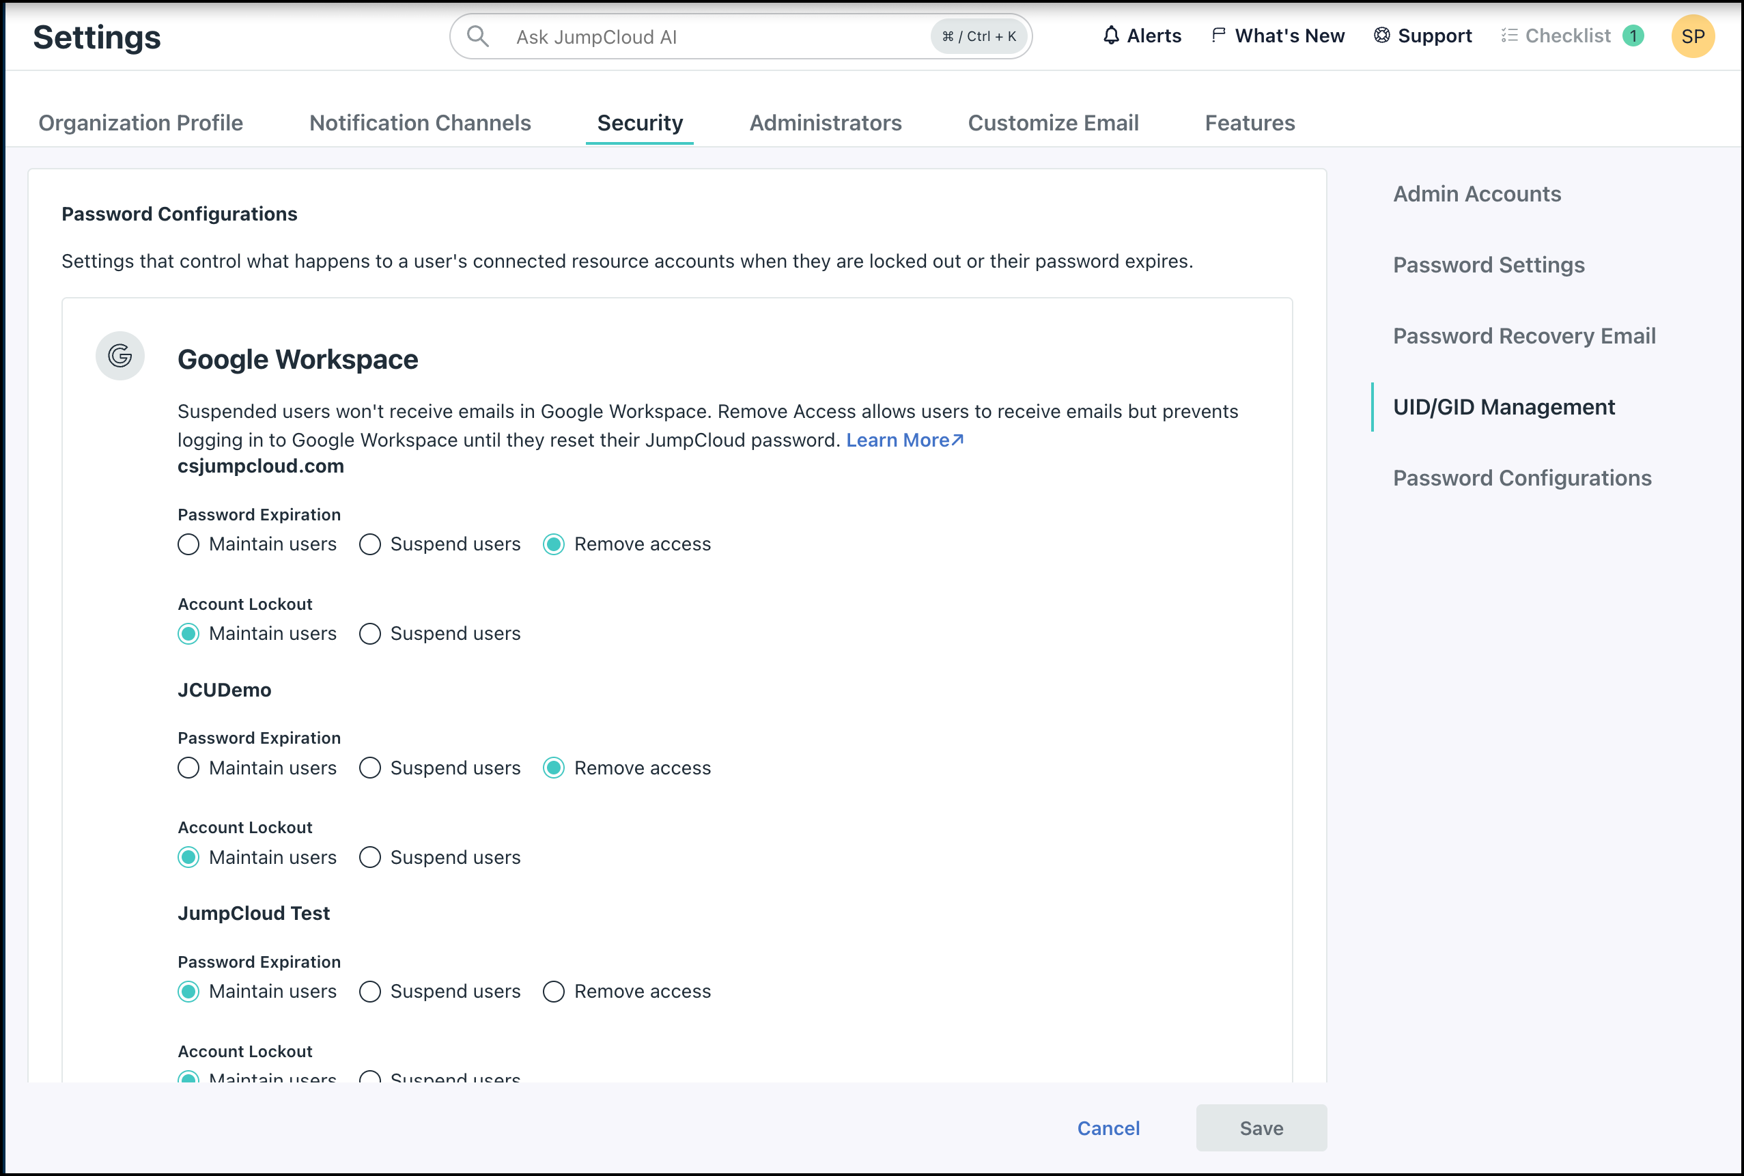Select Maintain users for JCUDemo Password Expiration
This screenshot has height=1176, width=1744.
(x=188, y=768)
